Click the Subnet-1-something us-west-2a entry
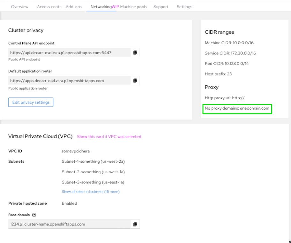Viewport: 291px width, 243px height. 93,161
